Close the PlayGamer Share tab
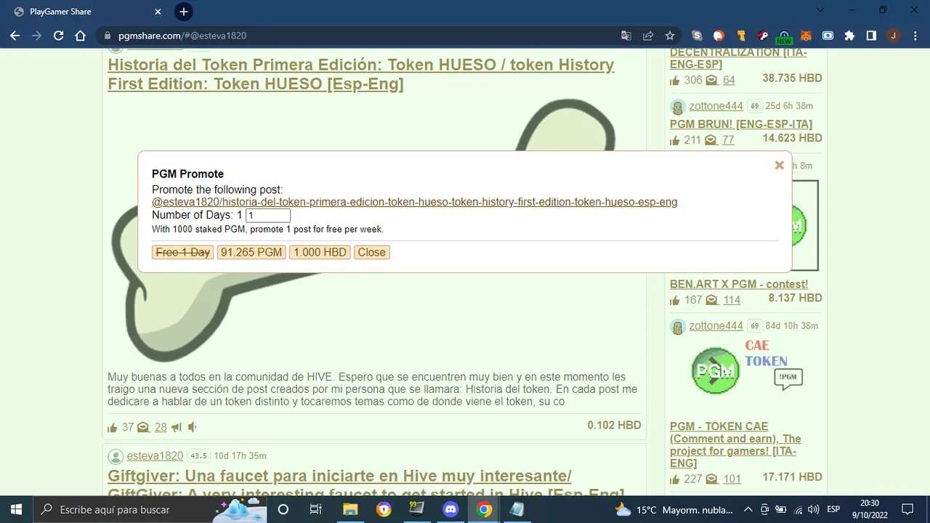The height and width of the screenshot is (523, 930). [158, 12]
